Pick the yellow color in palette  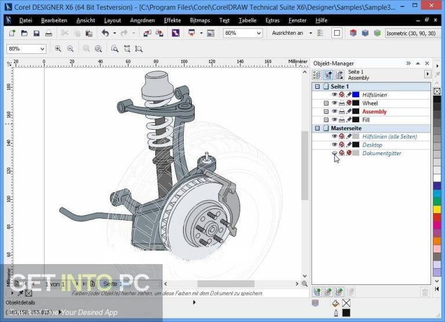(437, 210)
